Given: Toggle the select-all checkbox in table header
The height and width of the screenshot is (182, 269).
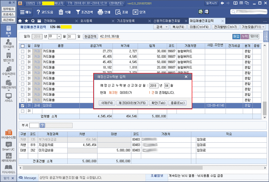Looking at the screenshot, I should (x=23, y=46).
